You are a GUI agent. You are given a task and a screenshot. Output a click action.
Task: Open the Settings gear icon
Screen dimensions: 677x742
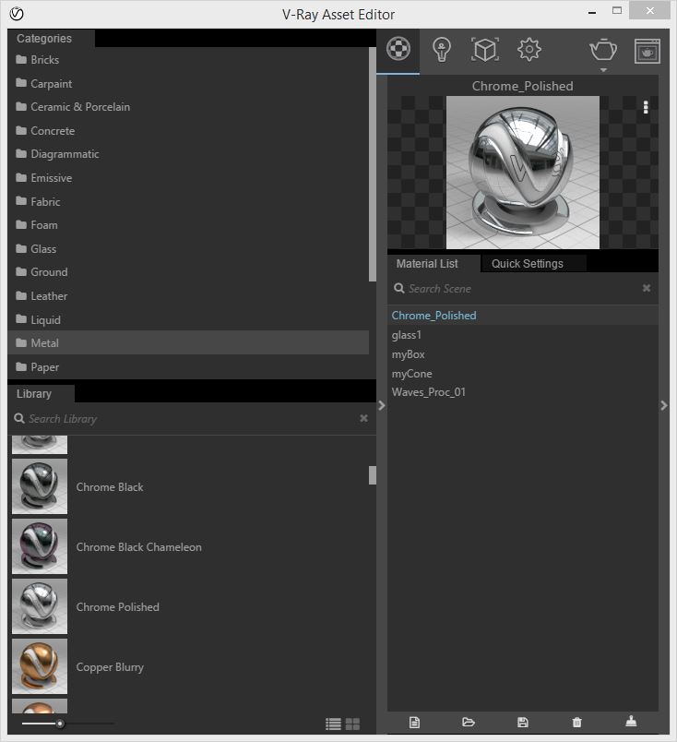pos(529,49)
